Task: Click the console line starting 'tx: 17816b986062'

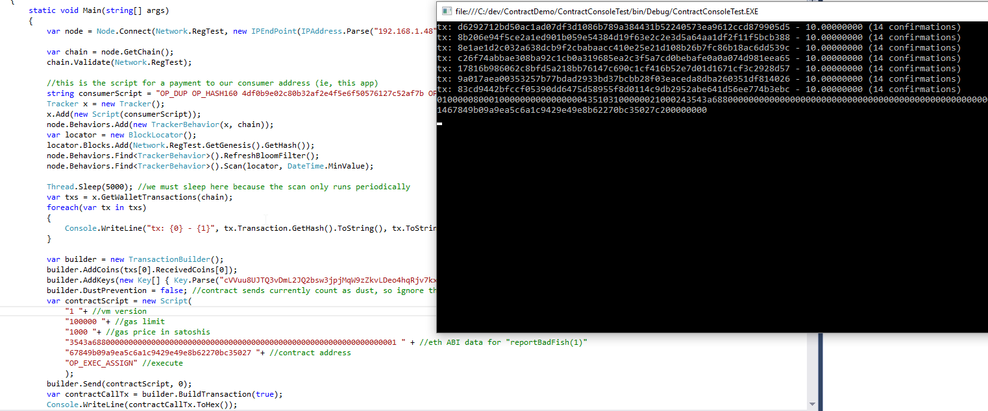Action: [699, 69]
